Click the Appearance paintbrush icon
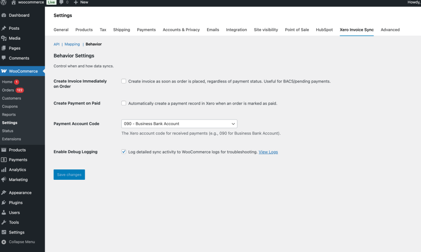Image resolution: width=421 pixels, height=252 pixels. tap(4, 193)
